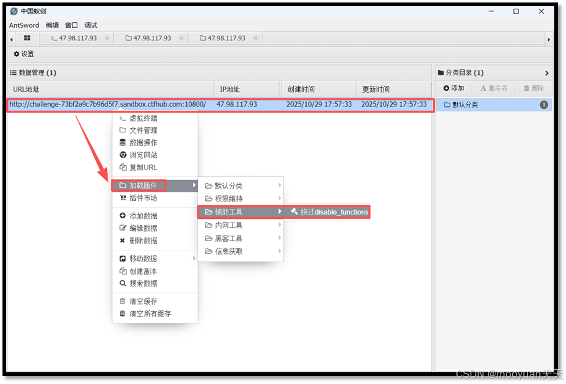Choose 搜索数据 menu entry
This screenshot has height=384, width=566.
click(x=155, y=283)
